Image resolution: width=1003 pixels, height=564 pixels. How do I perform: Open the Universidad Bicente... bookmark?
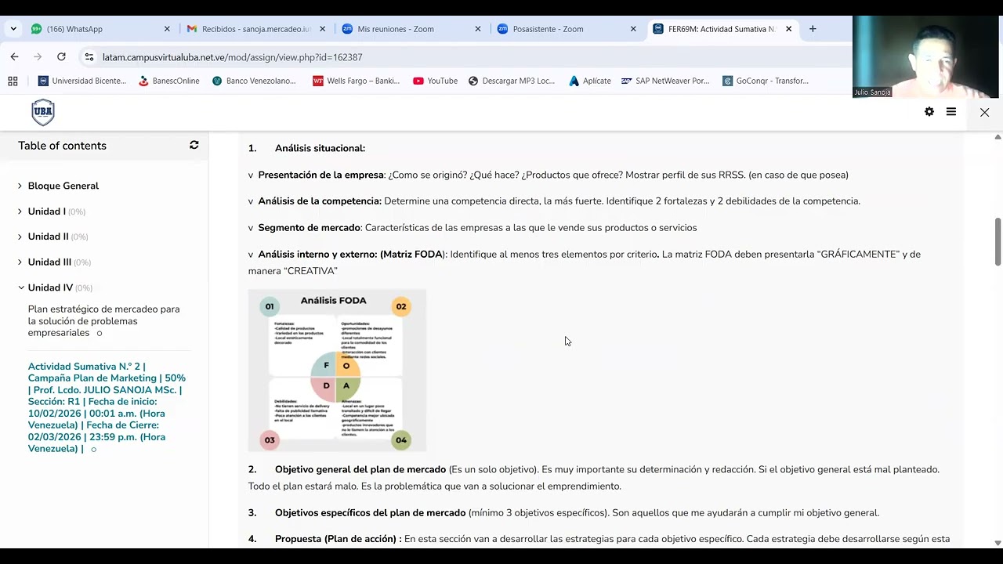[x=82, y=81]
